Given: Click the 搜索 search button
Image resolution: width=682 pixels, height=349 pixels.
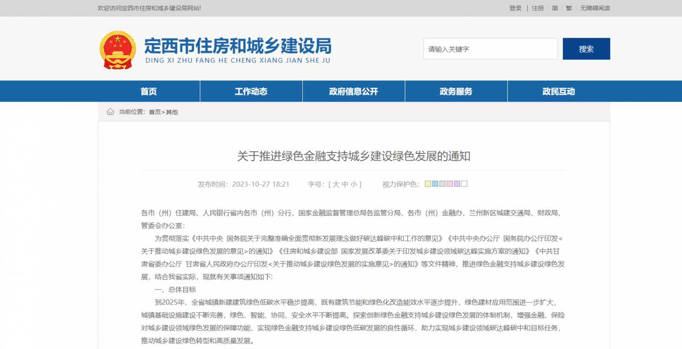Looking at the screenshot, I should 587,49.
